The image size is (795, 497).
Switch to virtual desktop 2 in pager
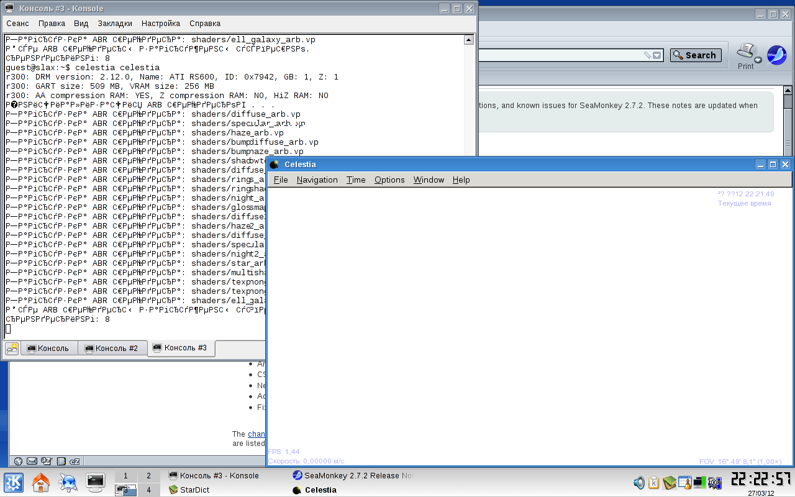coord(148,476)
